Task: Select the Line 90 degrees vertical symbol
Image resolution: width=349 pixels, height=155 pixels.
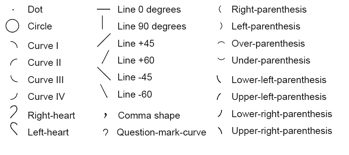Action: (103, 23)
